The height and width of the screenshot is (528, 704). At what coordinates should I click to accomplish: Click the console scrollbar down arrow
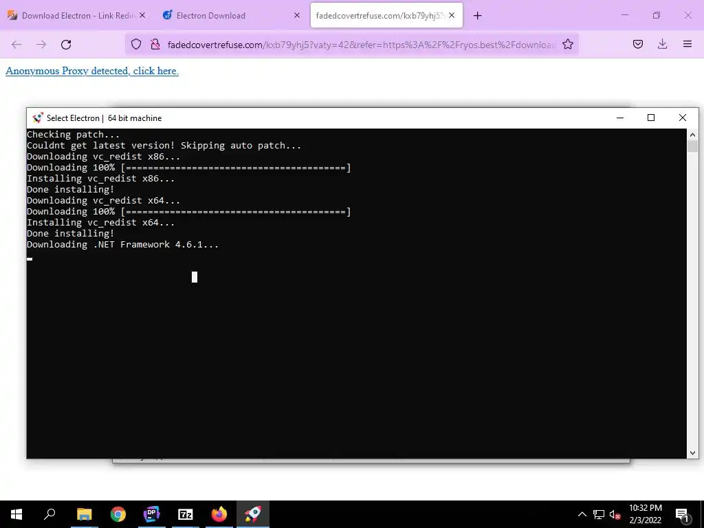[692, 453]
